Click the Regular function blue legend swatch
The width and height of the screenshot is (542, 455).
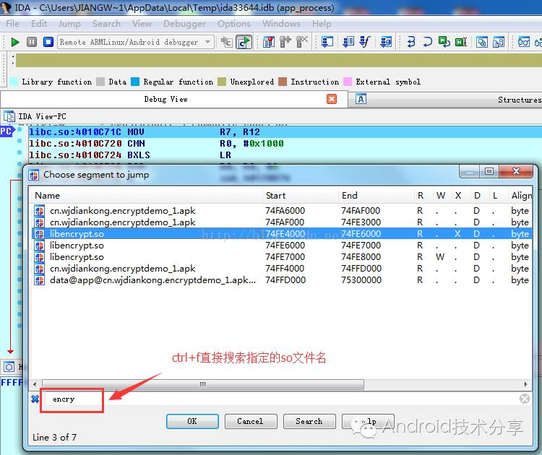coord(135,82)
